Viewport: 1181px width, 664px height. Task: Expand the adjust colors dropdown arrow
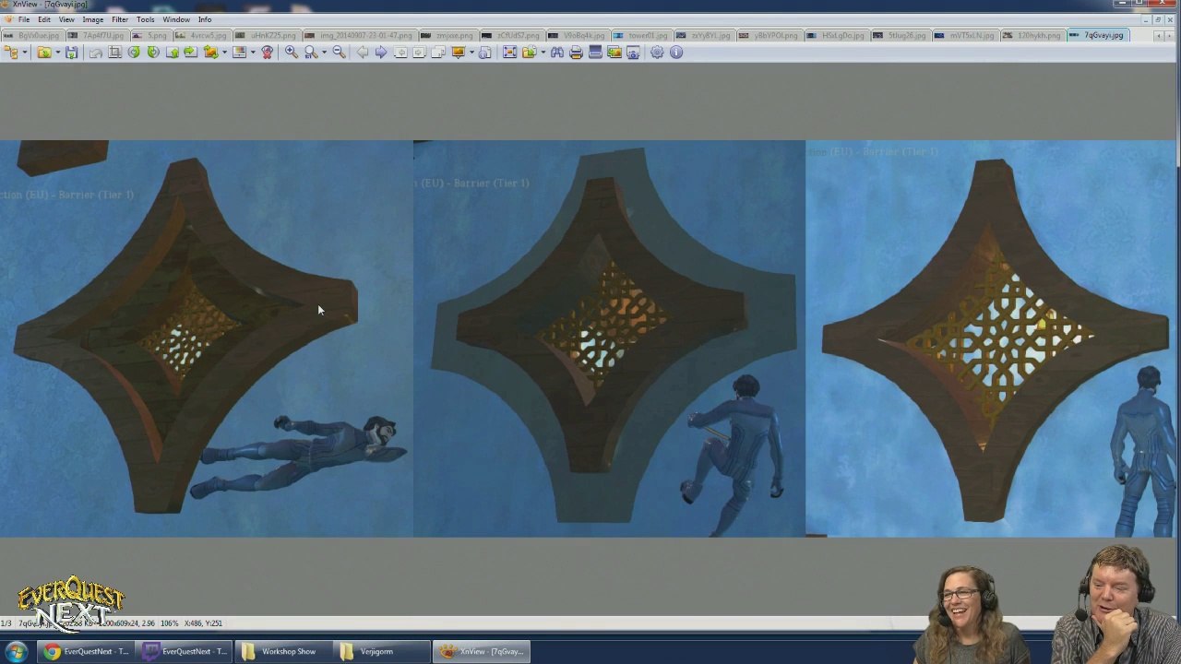click(x=253, y=53)
